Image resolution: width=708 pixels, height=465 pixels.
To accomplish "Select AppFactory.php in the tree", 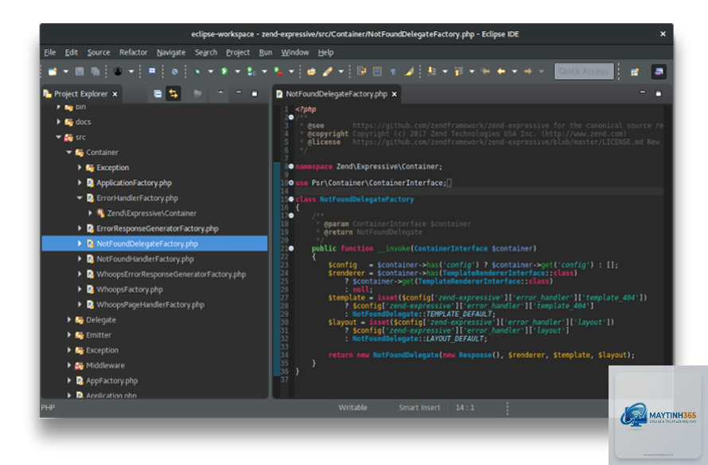I will pyautogui.click(x=111, y=381).
